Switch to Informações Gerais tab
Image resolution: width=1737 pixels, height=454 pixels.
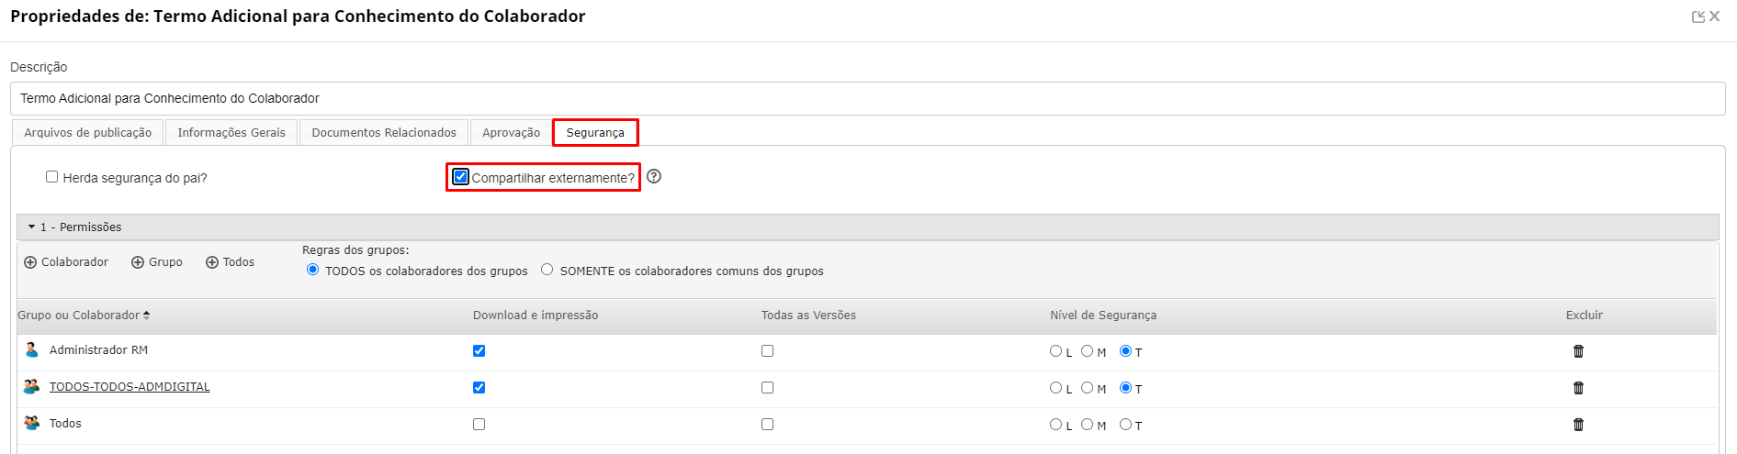[231, 133]
